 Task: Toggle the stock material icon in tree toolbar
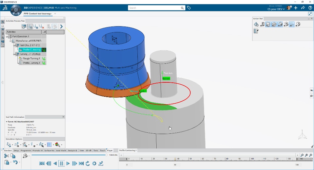(55, 26)
